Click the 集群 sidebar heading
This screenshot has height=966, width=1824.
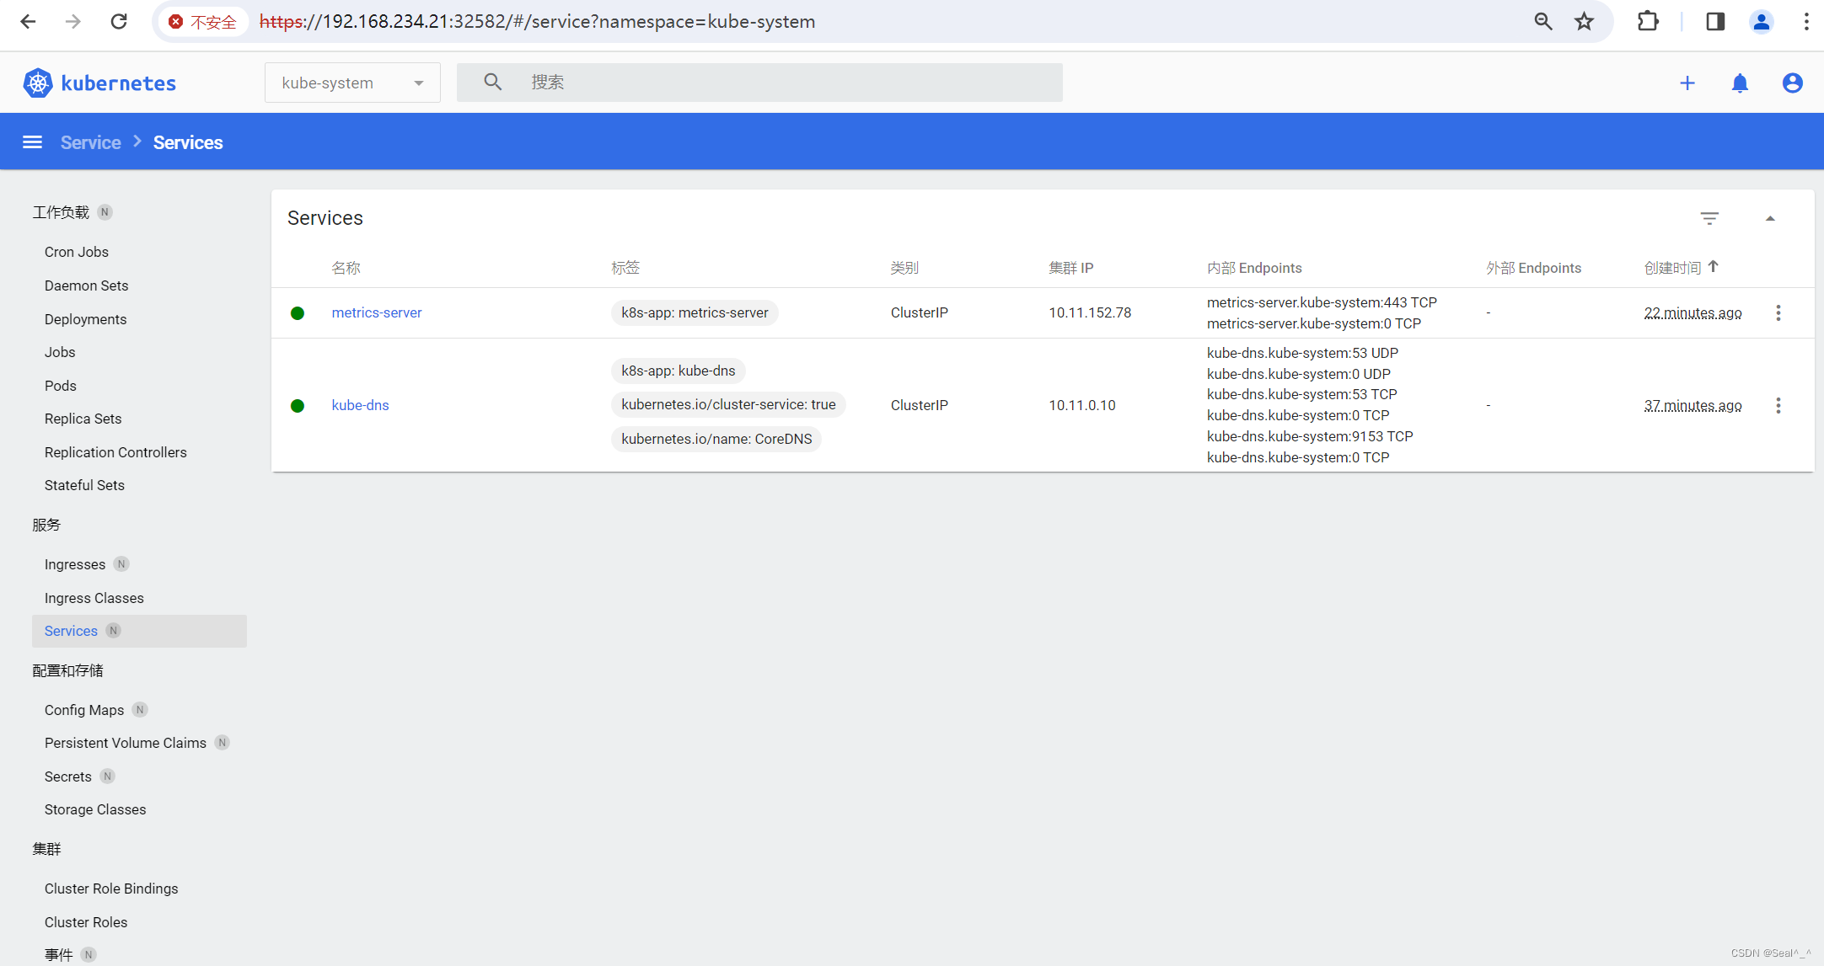(46, 849)
